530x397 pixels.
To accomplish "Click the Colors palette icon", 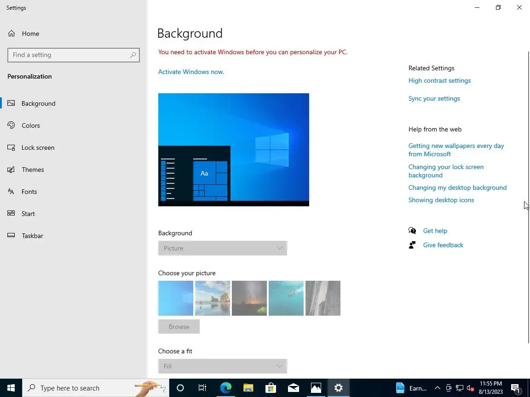I will pos(11,125).
